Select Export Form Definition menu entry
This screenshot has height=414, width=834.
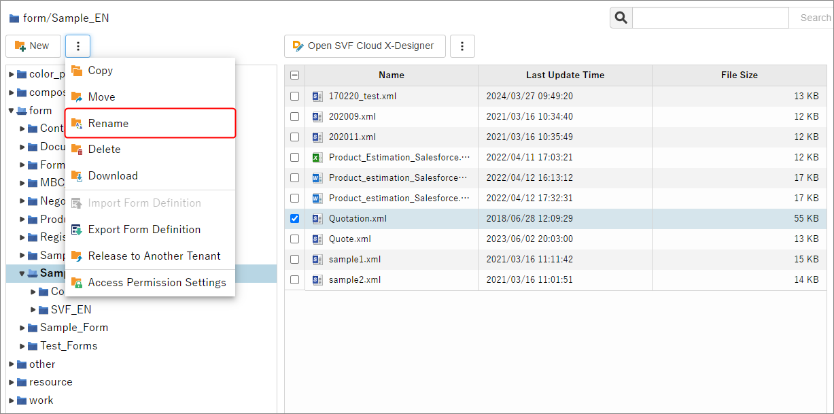tap(150, 230)
